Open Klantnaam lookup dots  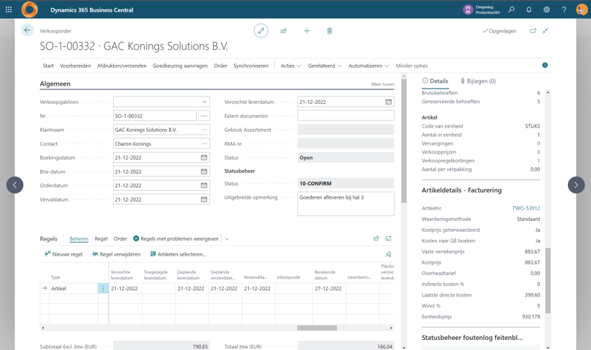click(204, 130)
